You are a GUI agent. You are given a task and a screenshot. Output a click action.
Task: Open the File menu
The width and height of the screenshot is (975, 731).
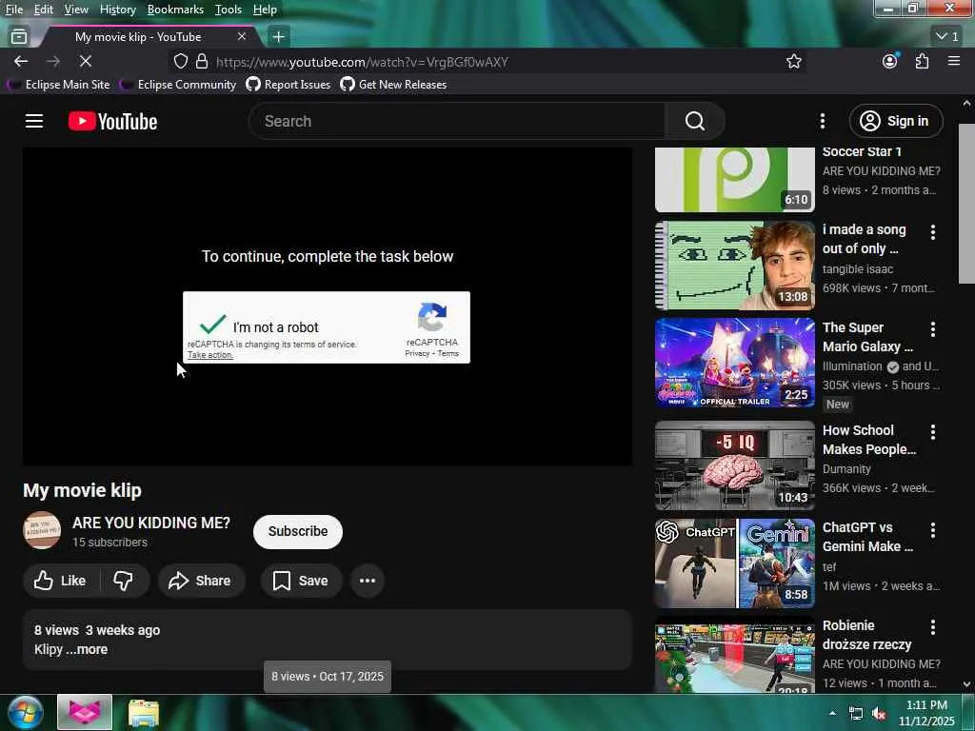tap(14, 10)
